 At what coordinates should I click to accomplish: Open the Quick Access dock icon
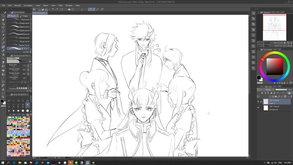point(253,13)
